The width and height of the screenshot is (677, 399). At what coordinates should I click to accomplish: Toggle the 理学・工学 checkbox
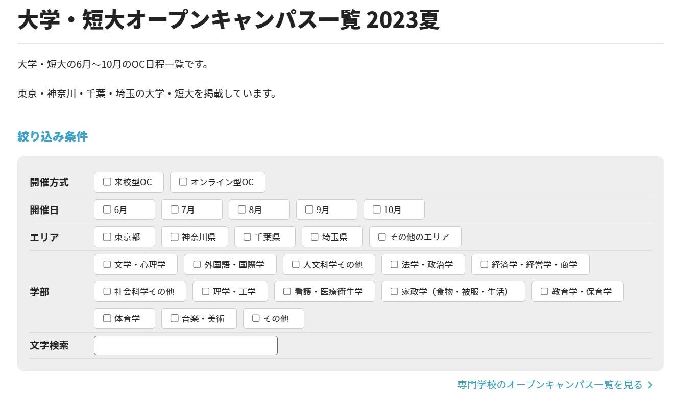[x=206, y=291]
